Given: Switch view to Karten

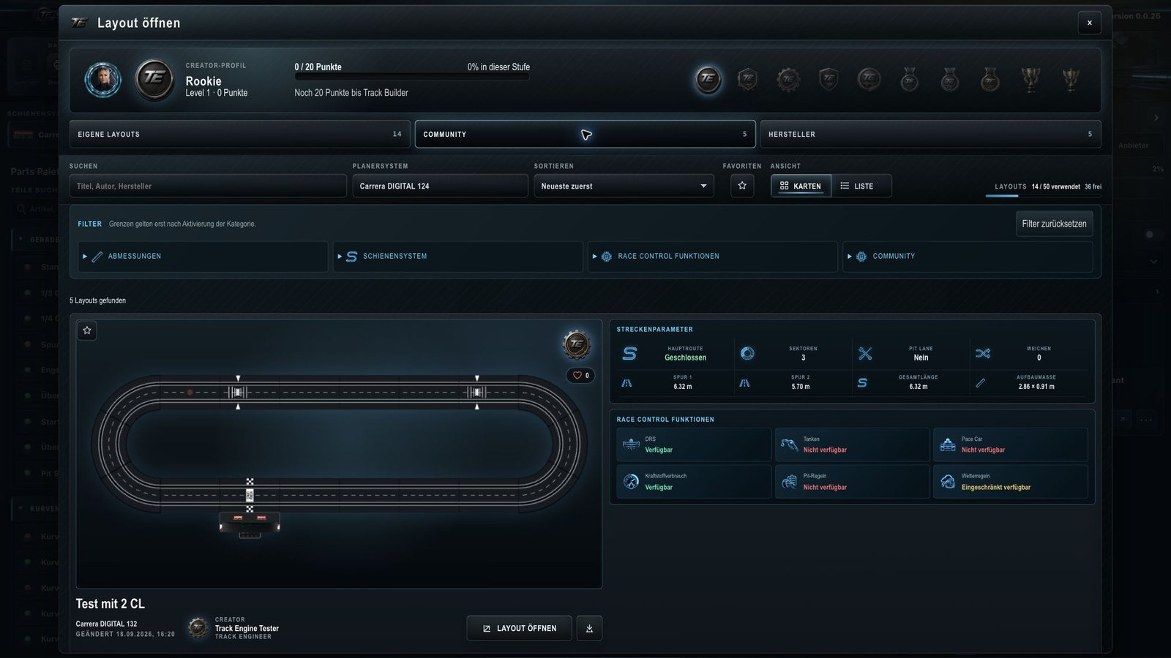Looking at the screenshot, I should [x=801, y=186].
